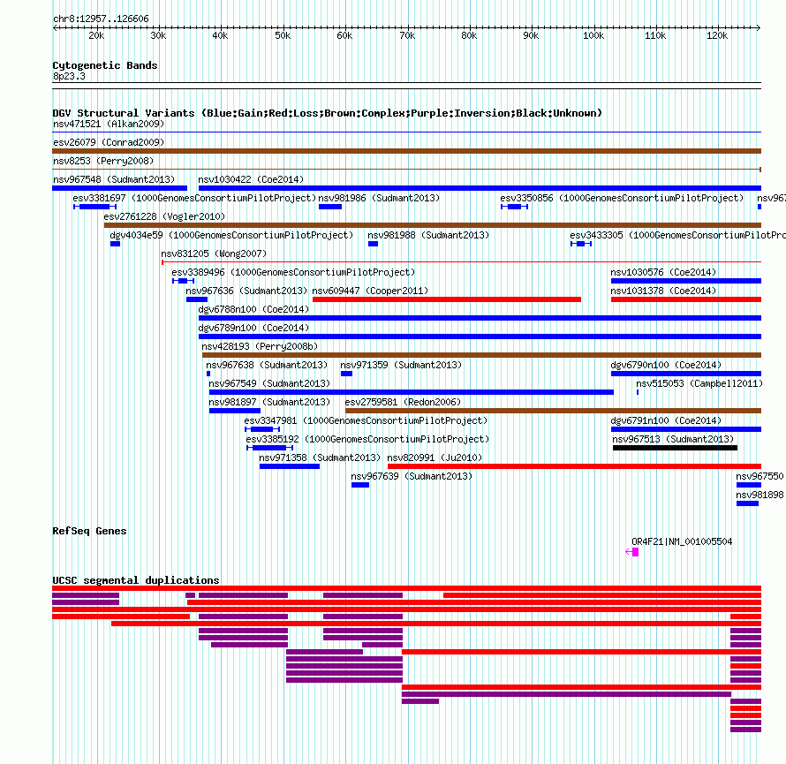Click nsv981897 (Sudmant2013) blue segment

pos(235,411)
